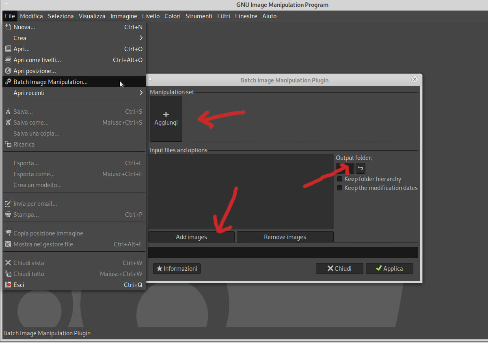The width and height of the screenshot is (488, 343).
Task: Close the Batch Image Manipulation Plugin dialog
Action: 415,80
